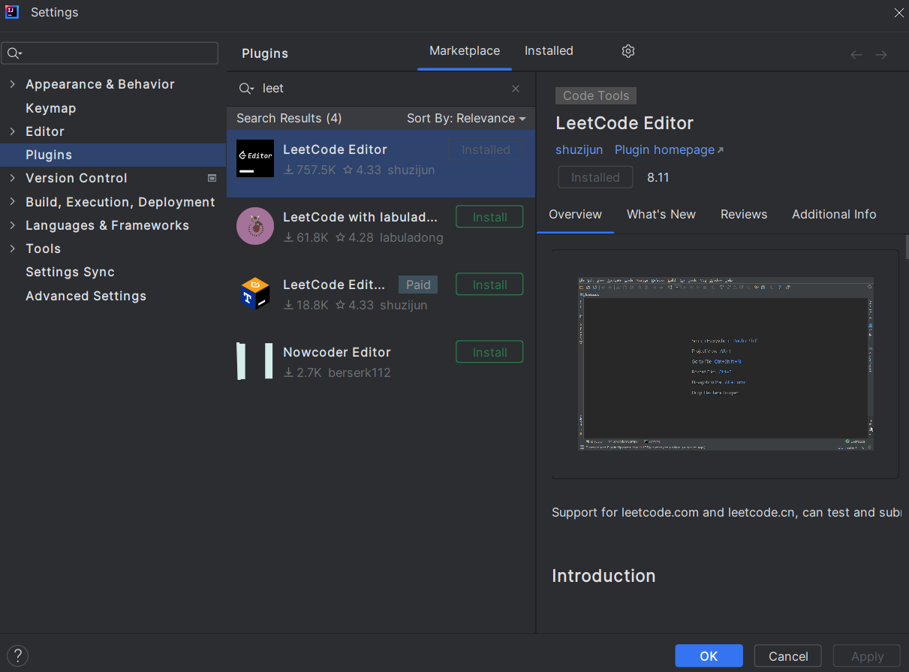Select Settings Sync in settings tree

click(70, 272)
